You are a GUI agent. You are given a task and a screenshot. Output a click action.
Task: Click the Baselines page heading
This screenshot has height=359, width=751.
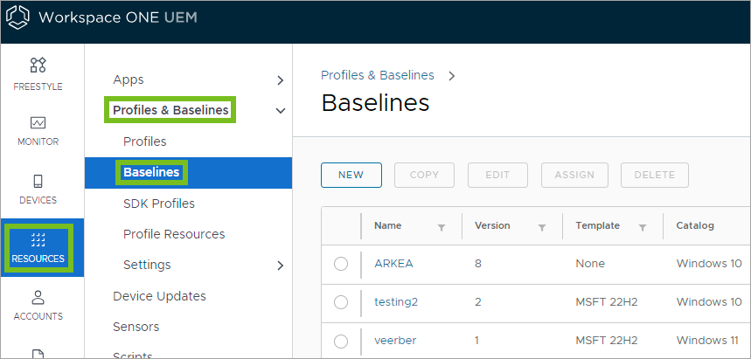pyautogui.click(x=375, y=103)
